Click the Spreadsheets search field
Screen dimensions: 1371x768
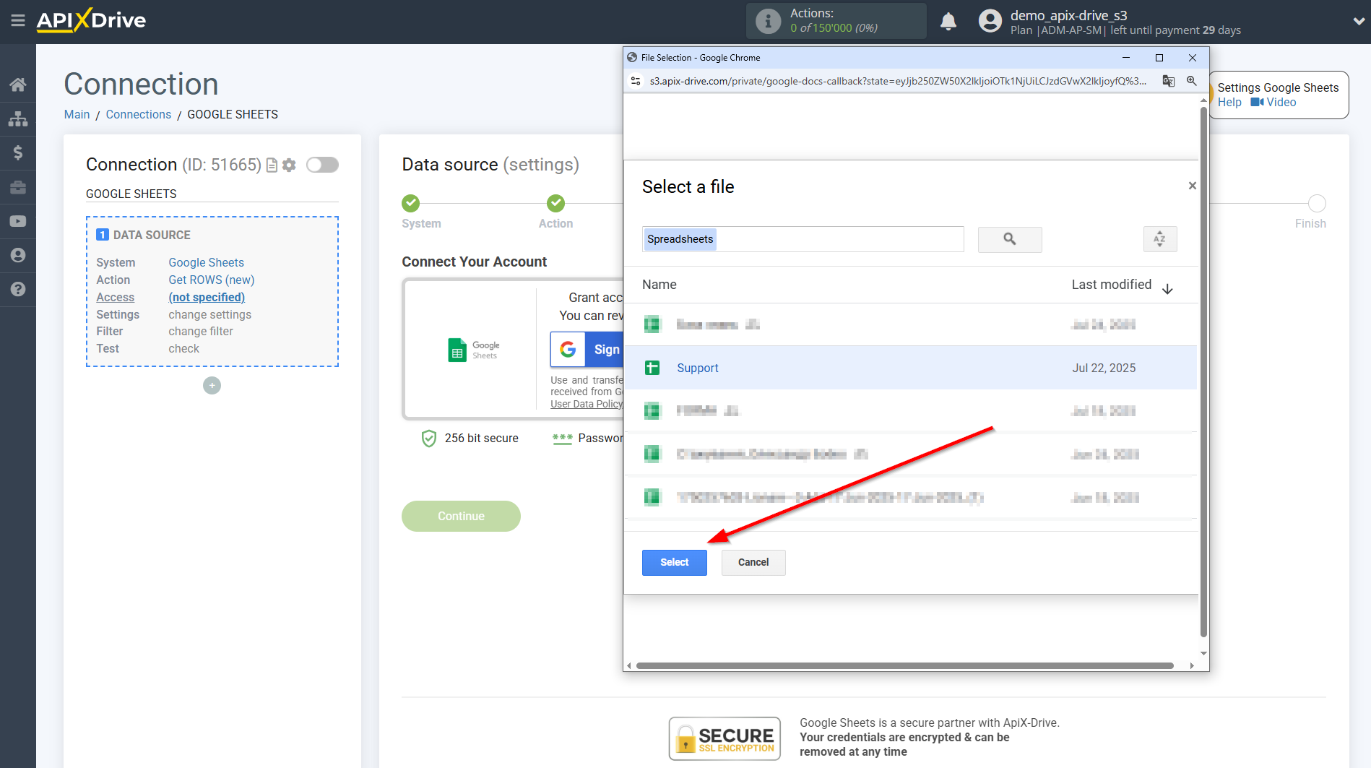point(803,239)
